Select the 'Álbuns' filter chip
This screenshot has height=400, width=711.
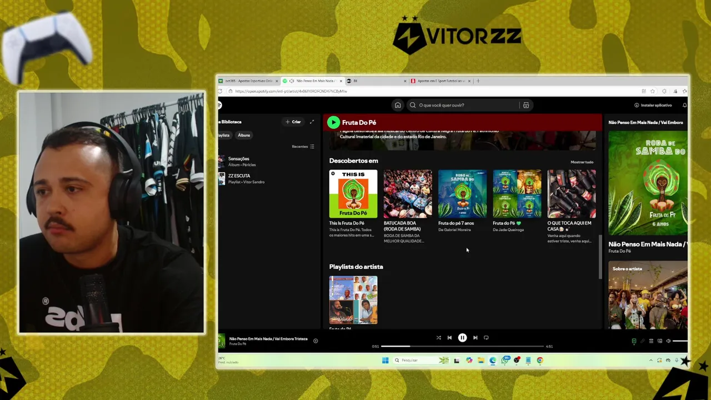tap(244, 135)
